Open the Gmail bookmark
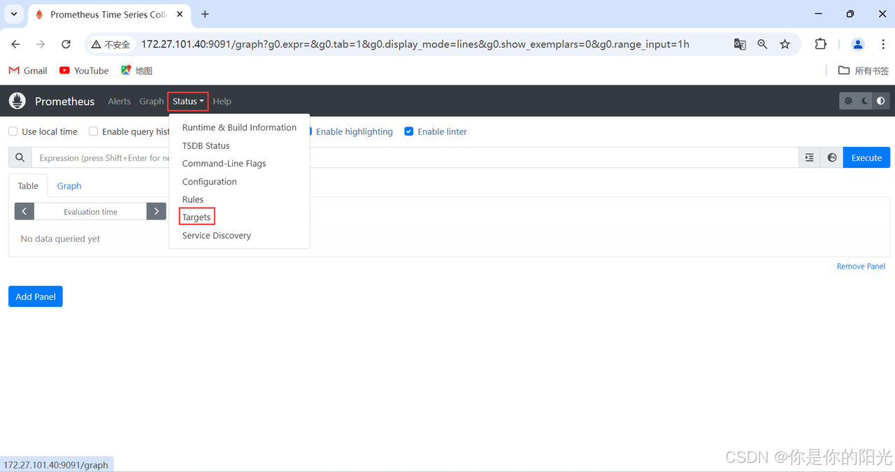The image size is (895, 472). [x=28, y=71]
